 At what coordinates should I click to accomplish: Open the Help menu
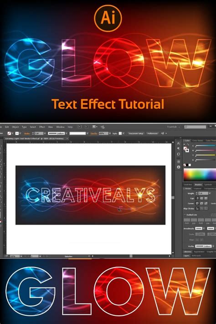tap(70, 127)
